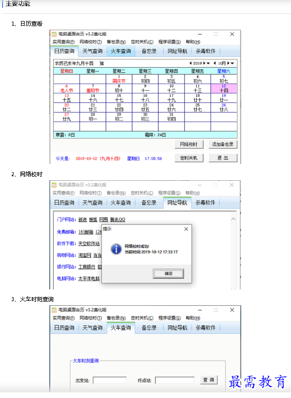Select 日历查询 tab in the calendar window
The height and width of the screenshot is (398, 291).
pos(64,51)
